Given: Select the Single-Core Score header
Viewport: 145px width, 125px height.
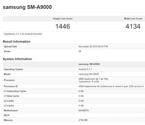Looking at the screenshot, I should [63, 19].
